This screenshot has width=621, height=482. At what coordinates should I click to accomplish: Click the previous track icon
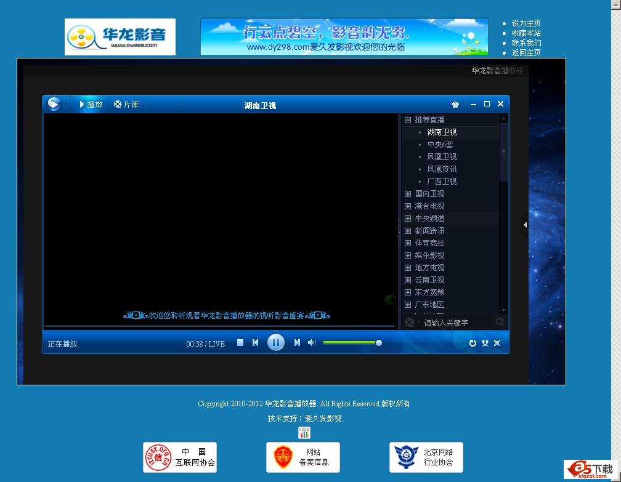[255, 342]
